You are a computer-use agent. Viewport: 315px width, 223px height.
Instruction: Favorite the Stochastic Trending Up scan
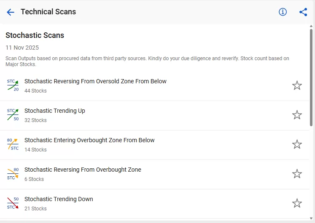297,115
